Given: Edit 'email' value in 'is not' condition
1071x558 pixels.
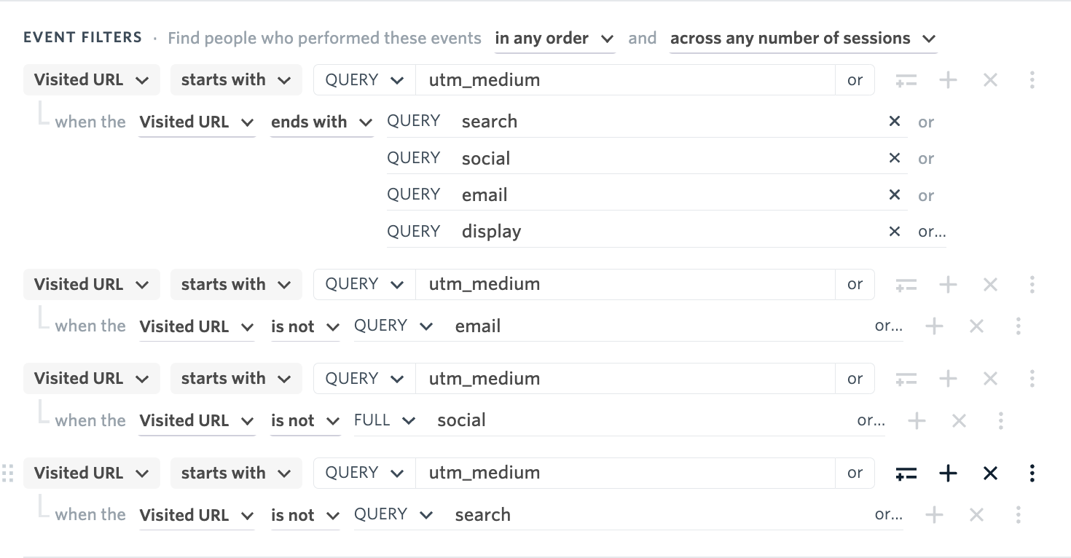Looking at the screenshot, I should pos(659,326).
